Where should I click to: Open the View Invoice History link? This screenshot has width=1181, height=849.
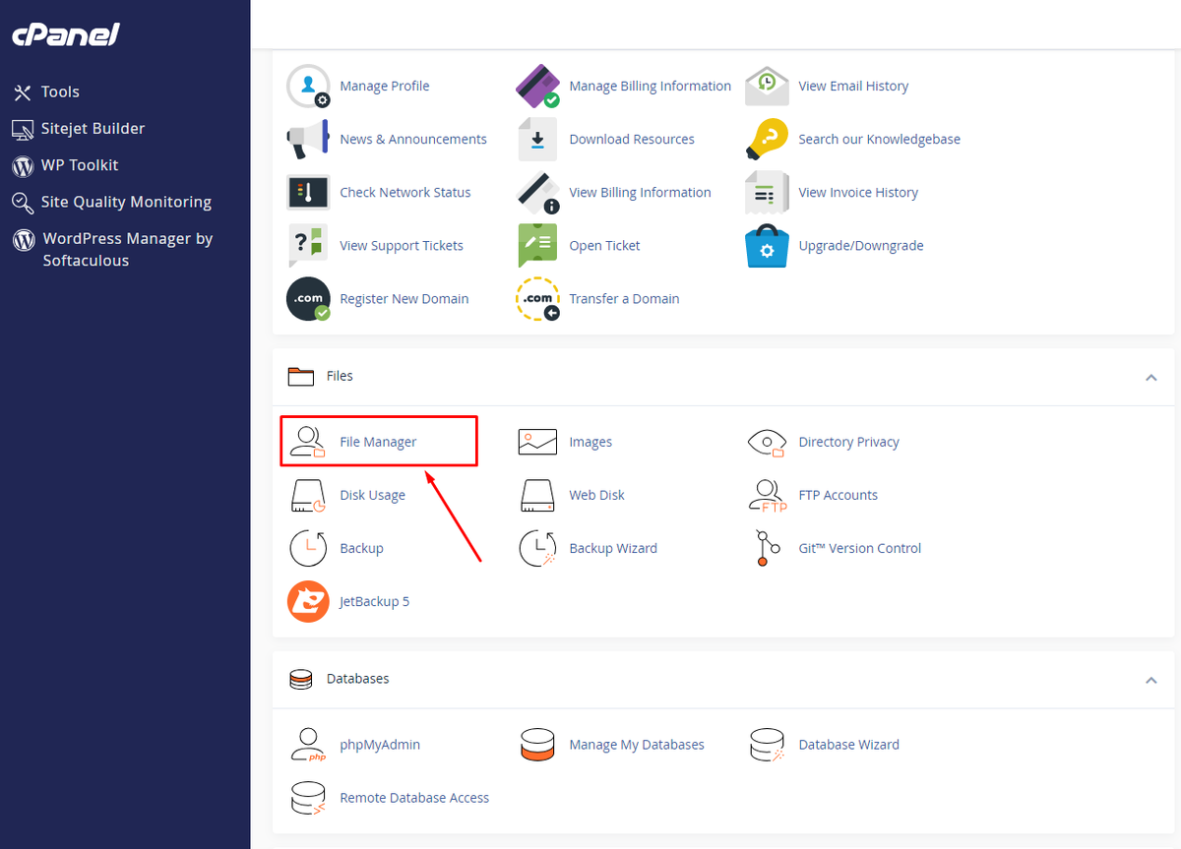tap(858, 193)
